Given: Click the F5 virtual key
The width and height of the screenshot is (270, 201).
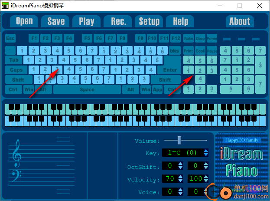Looking at the screenshot, I should (87, 38).
